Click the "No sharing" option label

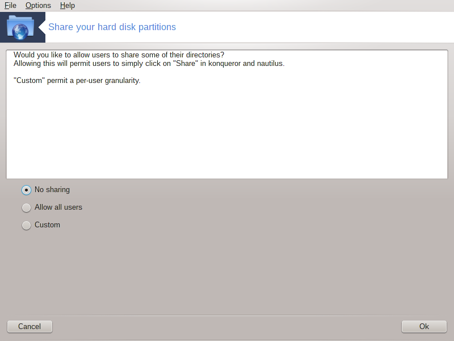tap(52, 190)
